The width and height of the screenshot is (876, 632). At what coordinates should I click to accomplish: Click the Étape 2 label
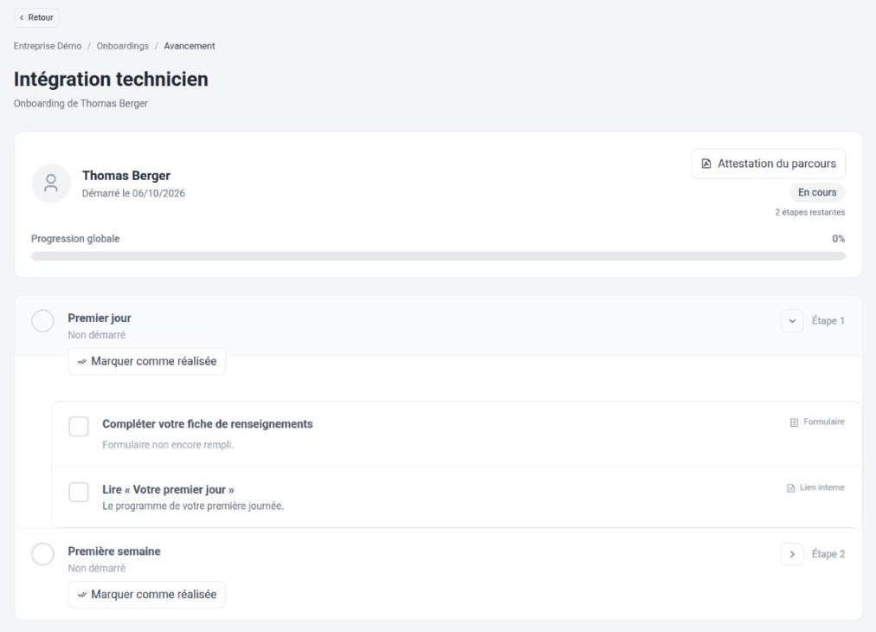tap(828, 554)
